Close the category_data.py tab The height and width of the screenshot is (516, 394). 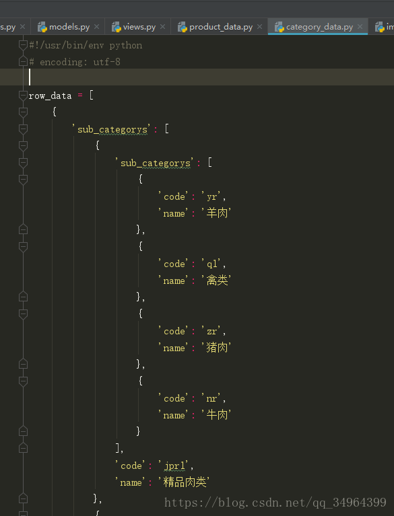tap(360, 27)
